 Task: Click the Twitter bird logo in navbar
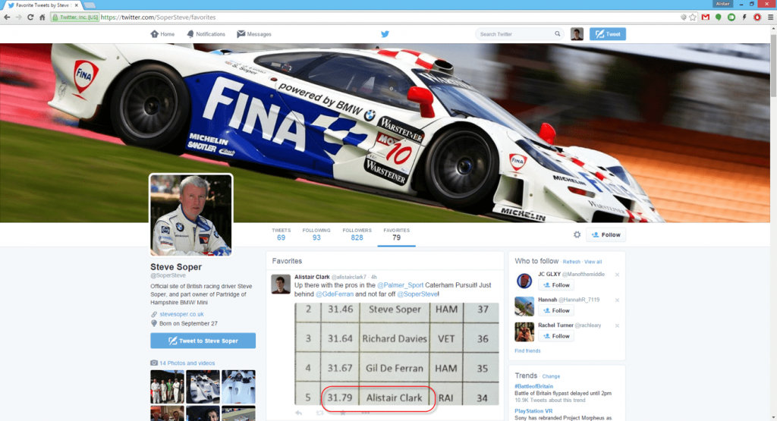tap(385, 34)
